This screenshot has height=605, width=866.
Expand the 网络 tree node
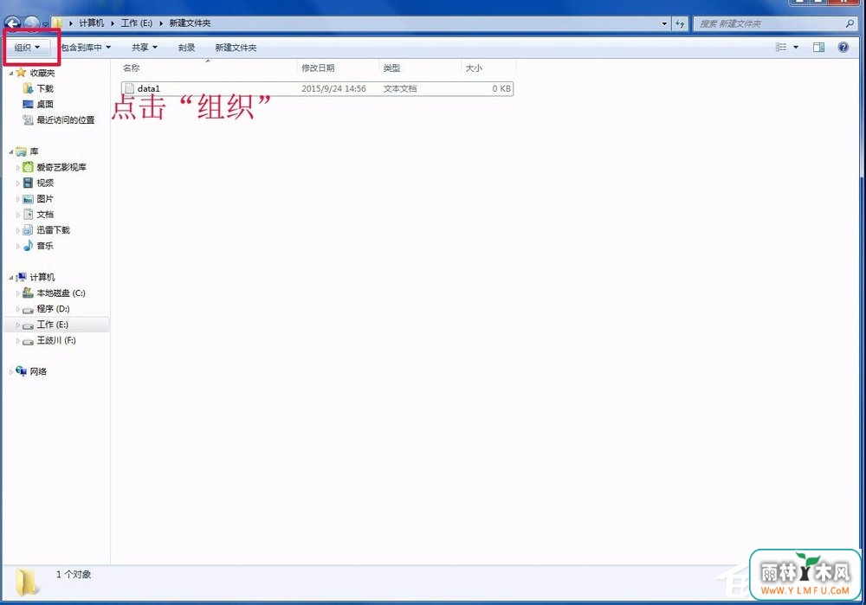click(11, 372)
